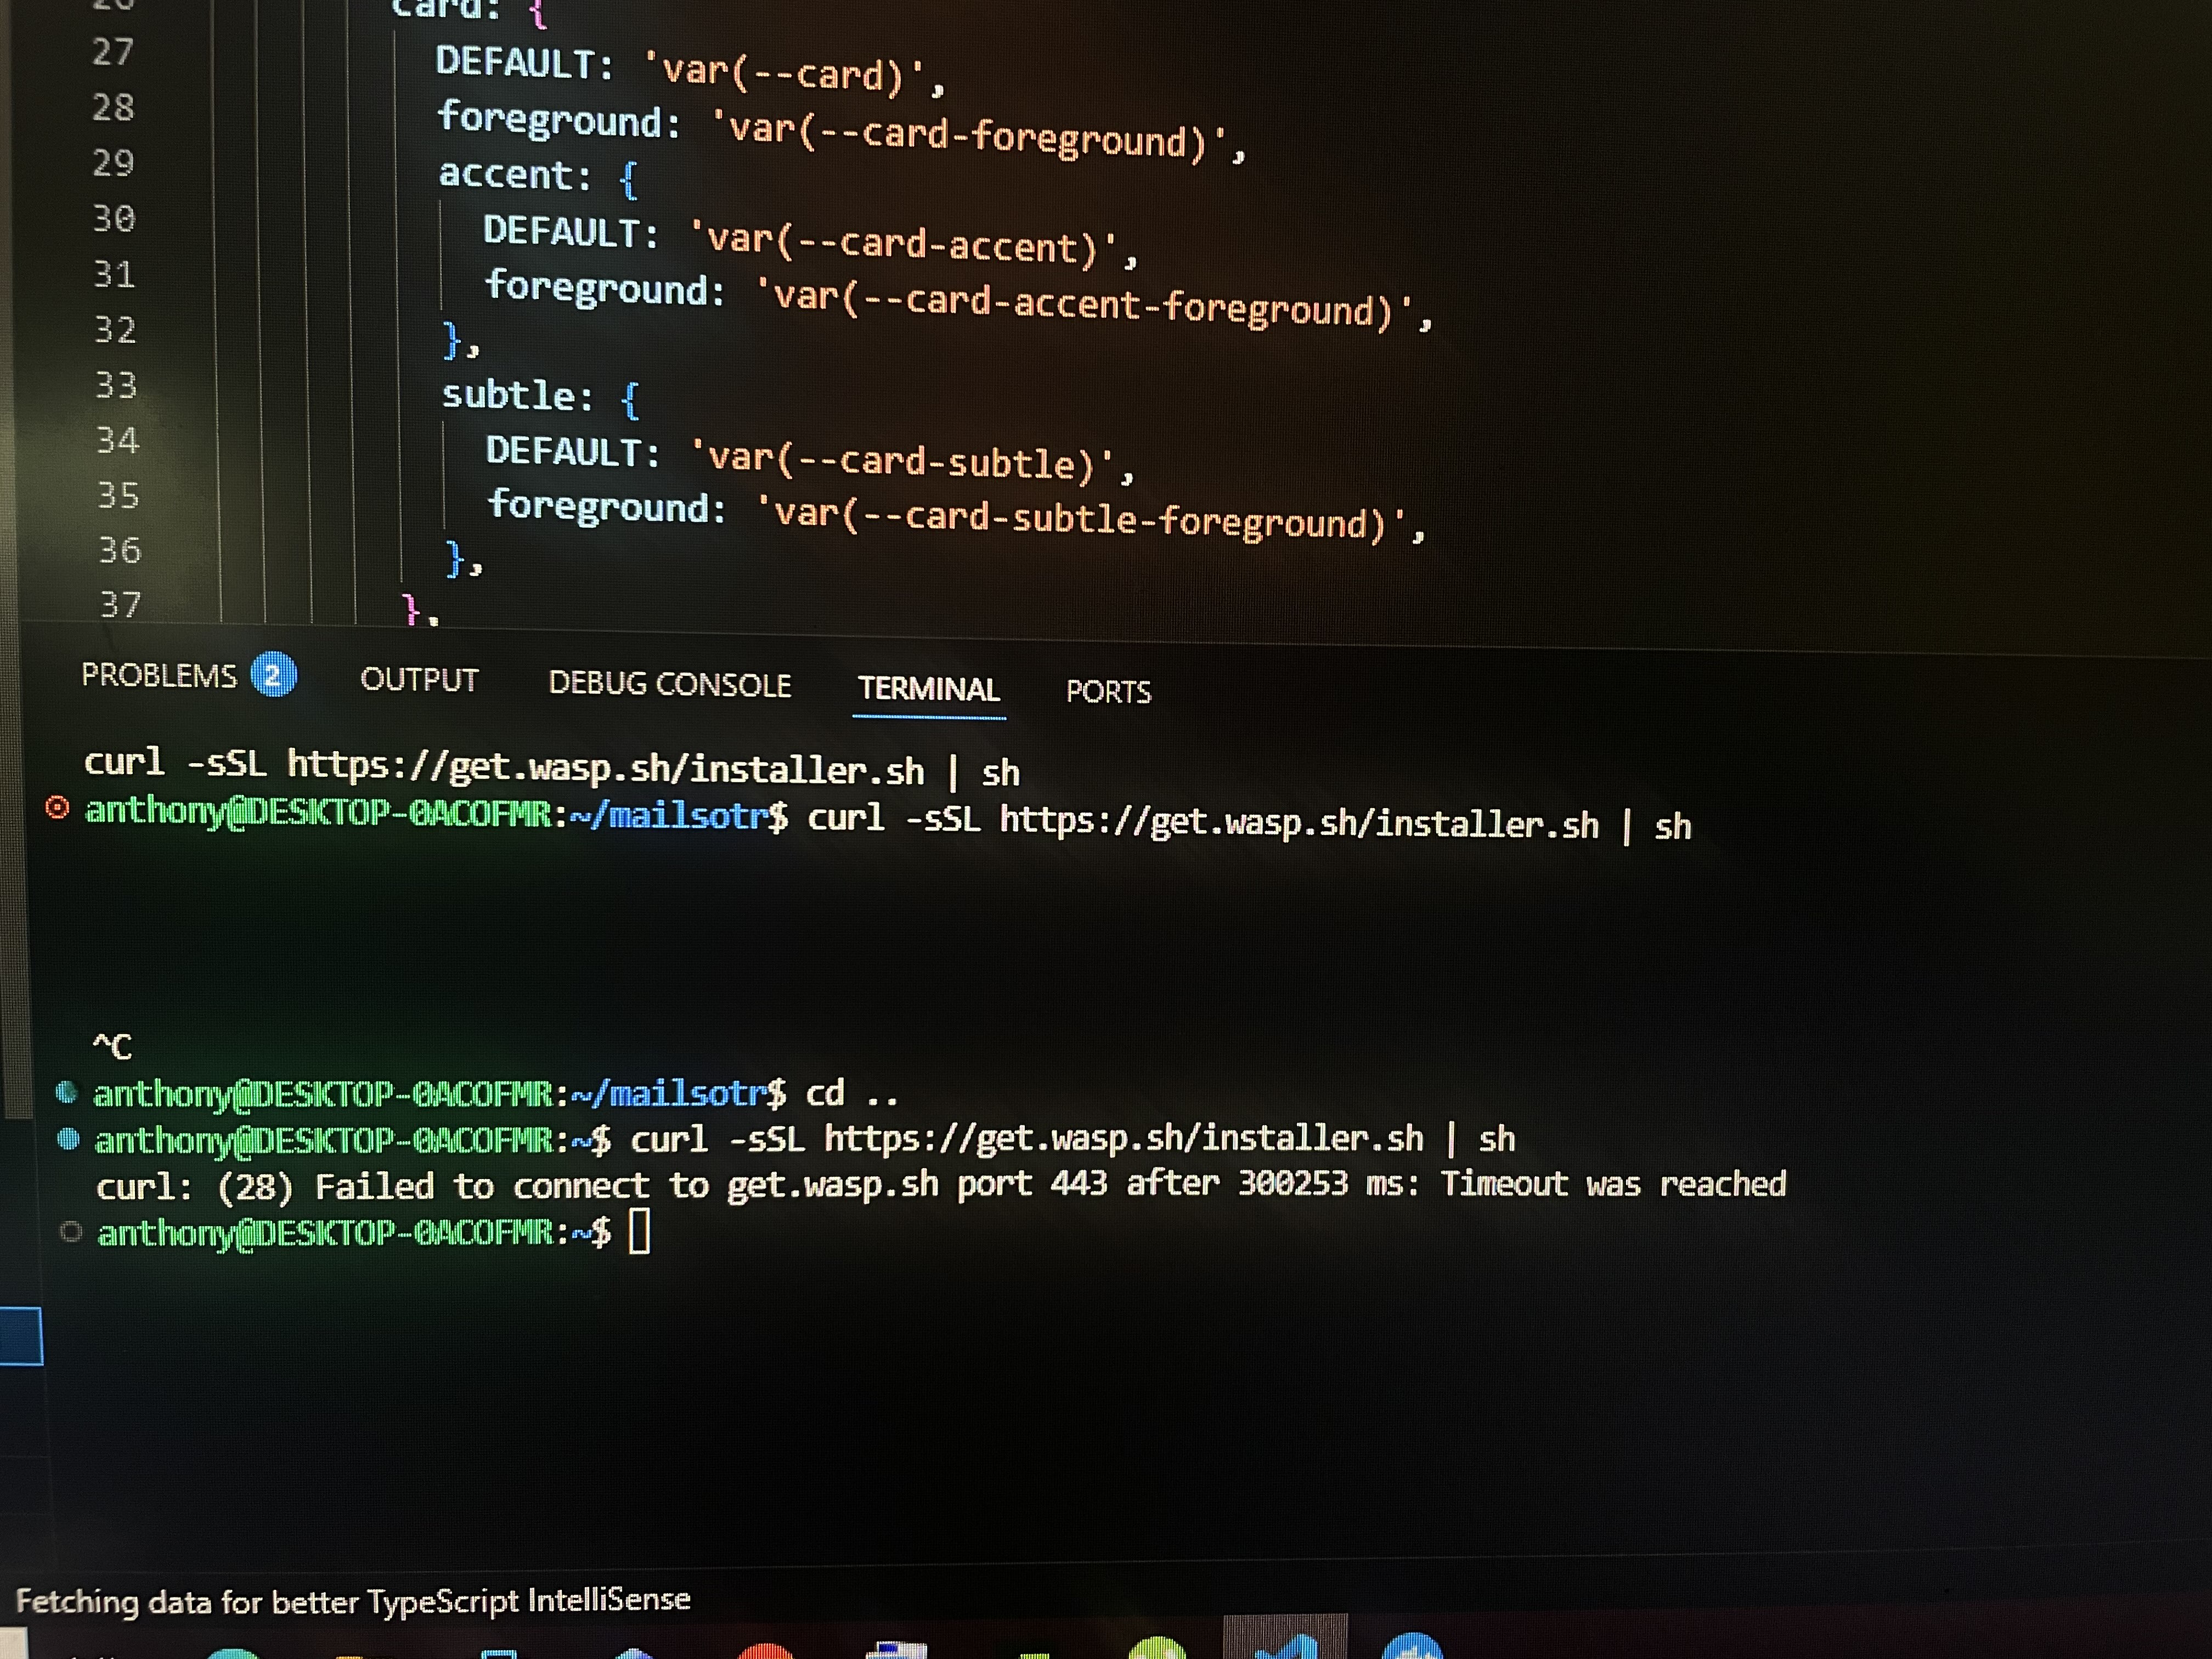This screenshot has width=2212, height=1659.
Task: Click the TypeScript IntelliSense status message
Action: click(x=353, y=1601)
